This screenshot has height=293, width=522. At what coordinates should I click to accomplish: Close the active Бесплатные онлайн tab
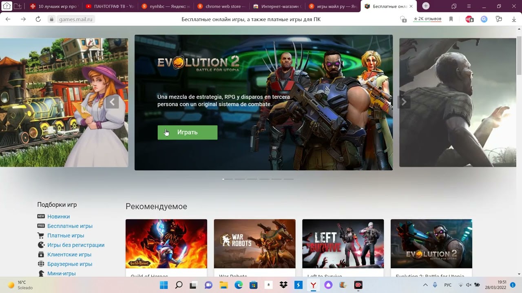point(411,7)
